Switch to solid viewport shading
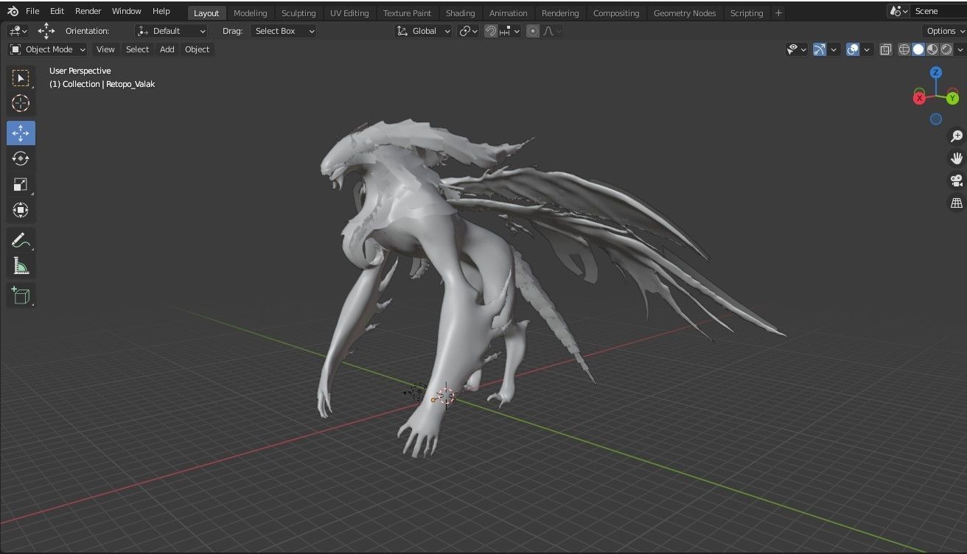This screenshot has height=554, width=967. tap(918, 49)
